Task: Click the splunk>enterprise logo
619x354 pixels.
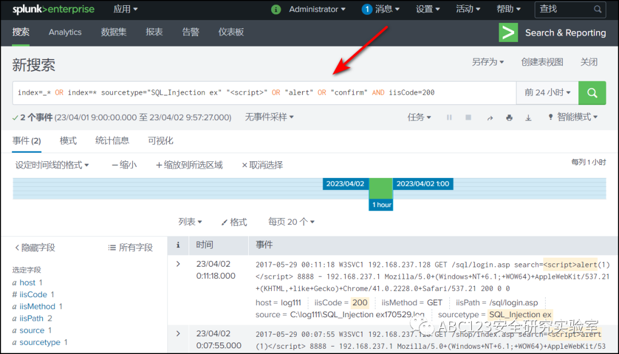Action: coord(53,10)
